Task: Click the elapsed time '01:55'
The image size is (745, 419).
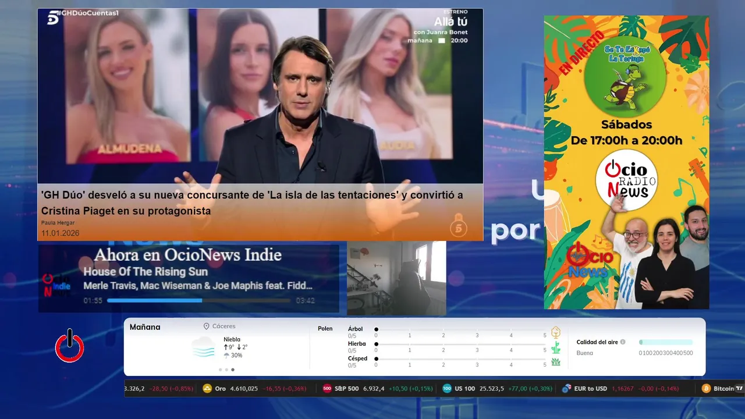Action: click(93, 301)
